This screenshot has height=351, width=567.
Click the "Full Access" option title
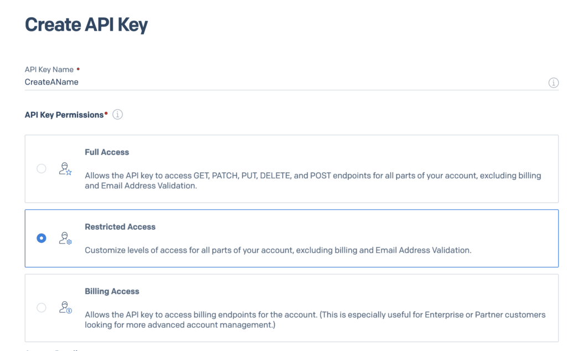click(x=107, y=152)
